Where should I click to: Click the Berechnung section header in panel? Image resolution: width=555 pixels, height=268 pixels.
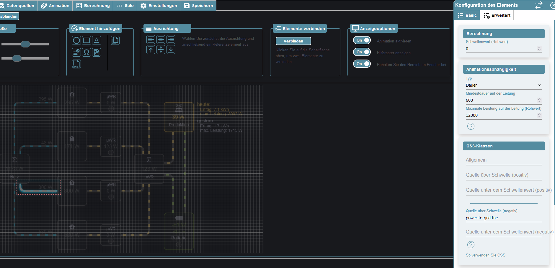(x=504, y=34)
